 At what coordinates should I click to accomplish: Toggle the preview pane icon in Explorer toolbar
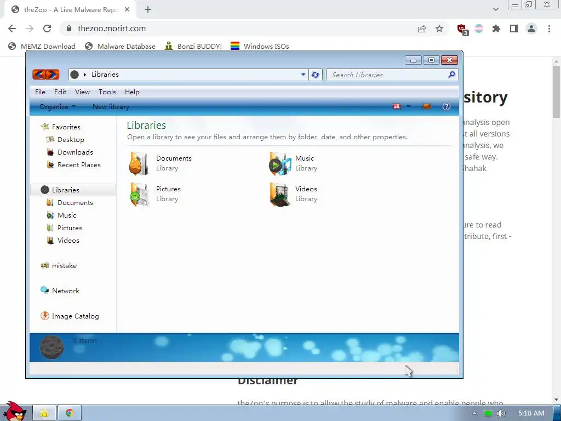(426, 106)
